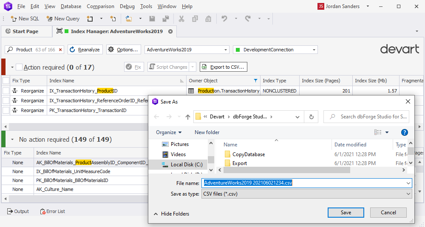
Task: Go up one folder in Save As dialog
Action: [x=188, y=117]
